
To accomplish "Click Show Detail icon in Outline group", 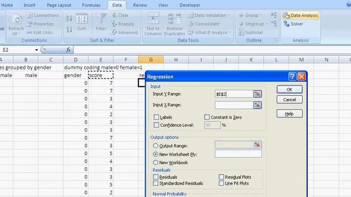I will (274, 15).
